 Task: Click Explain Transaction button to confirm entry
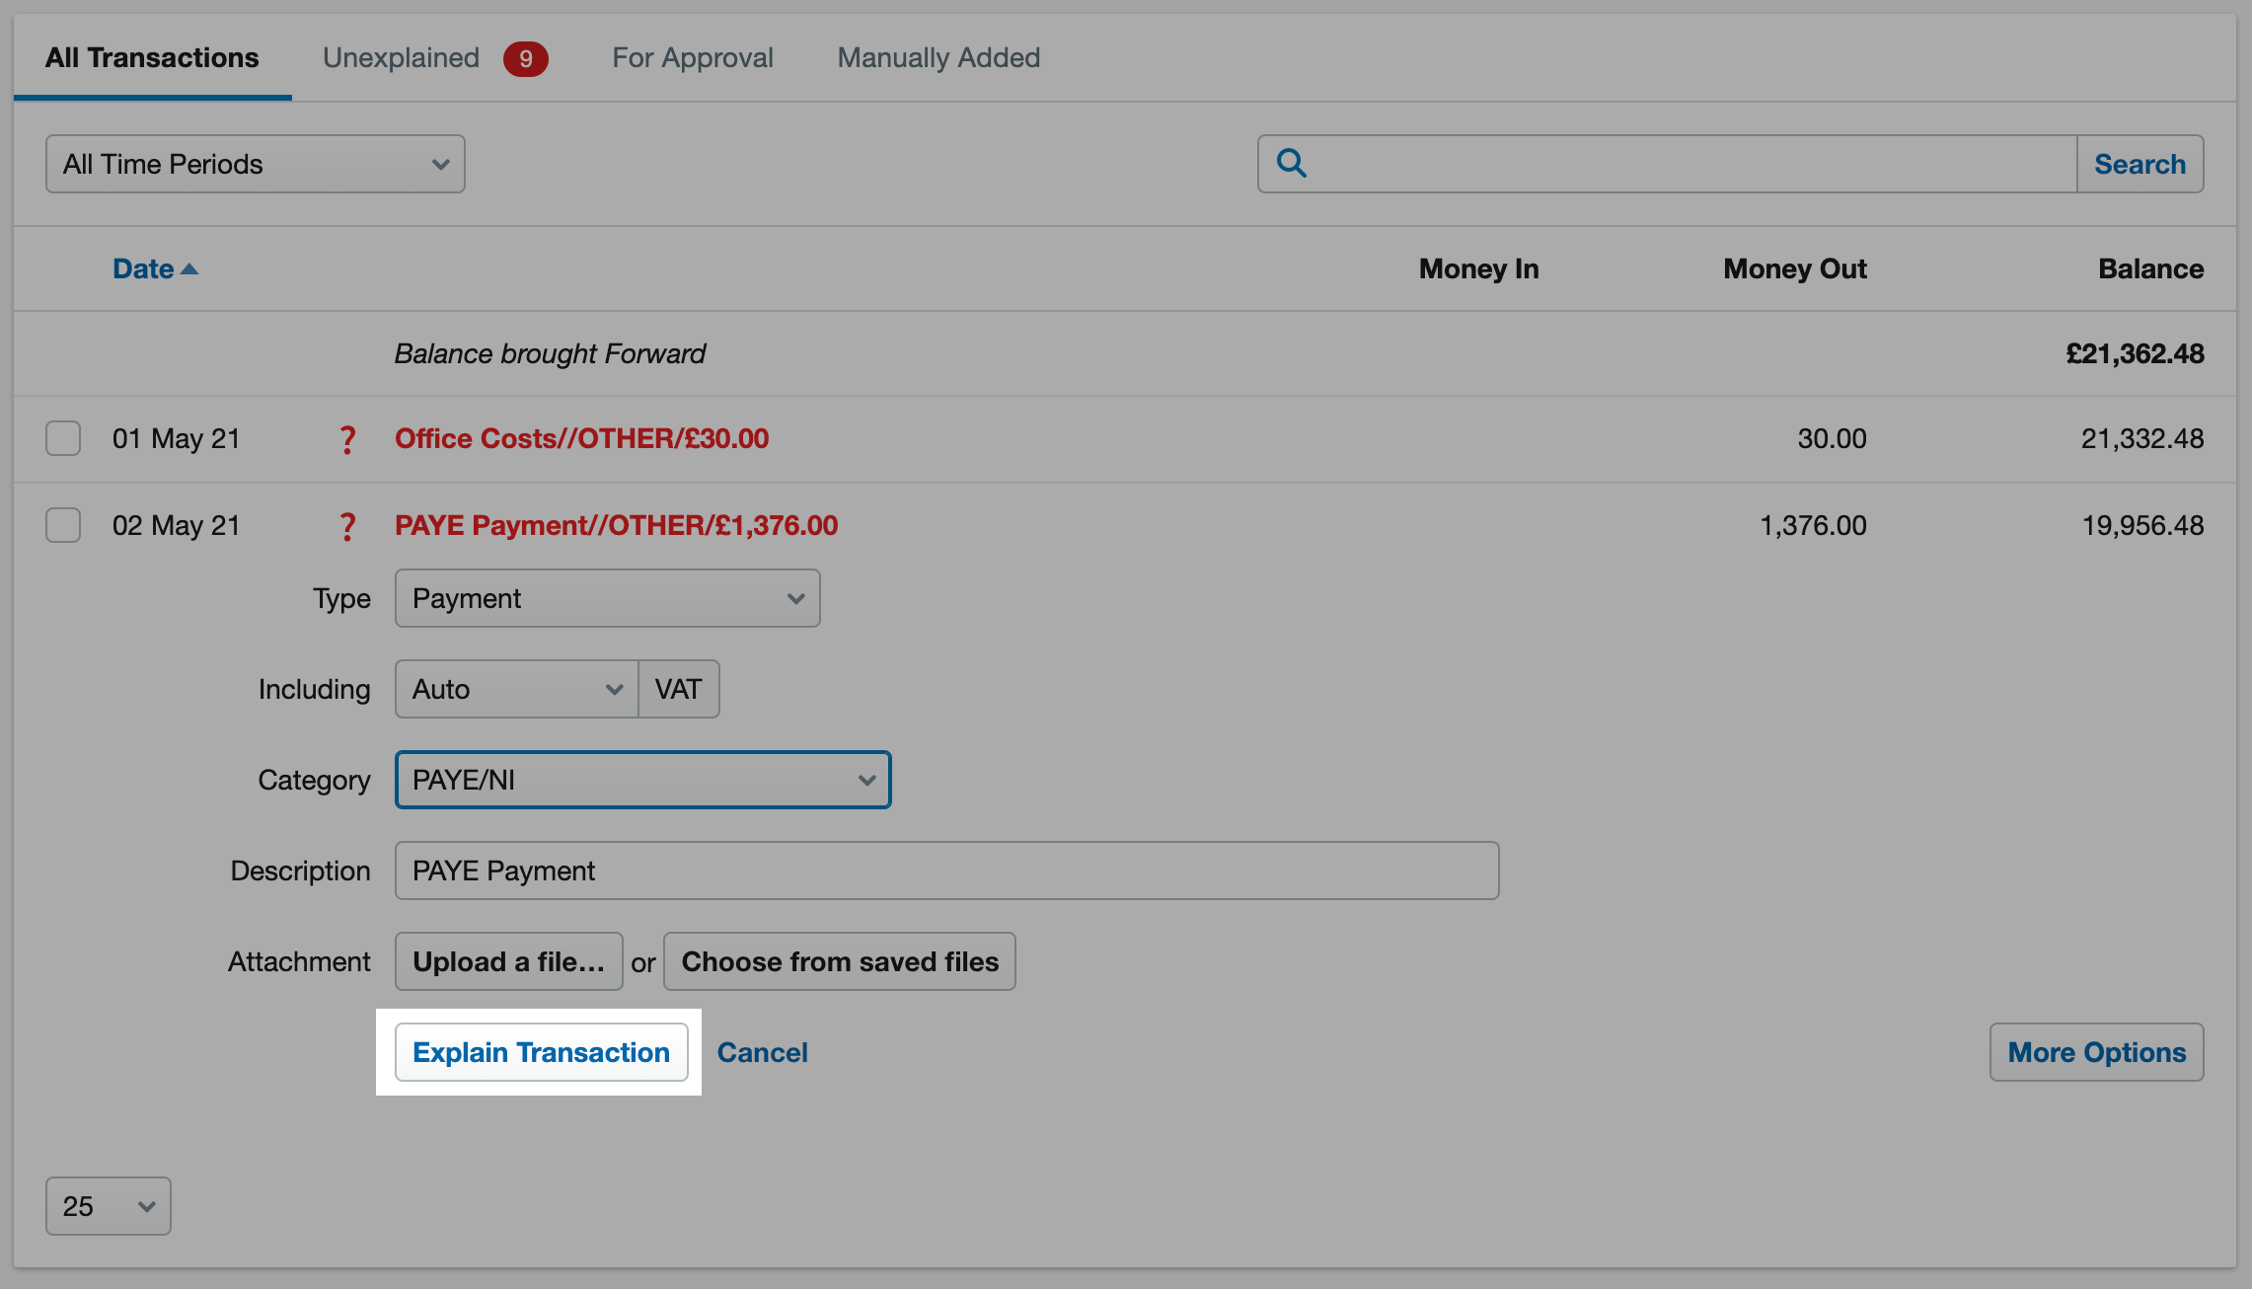542,1052
